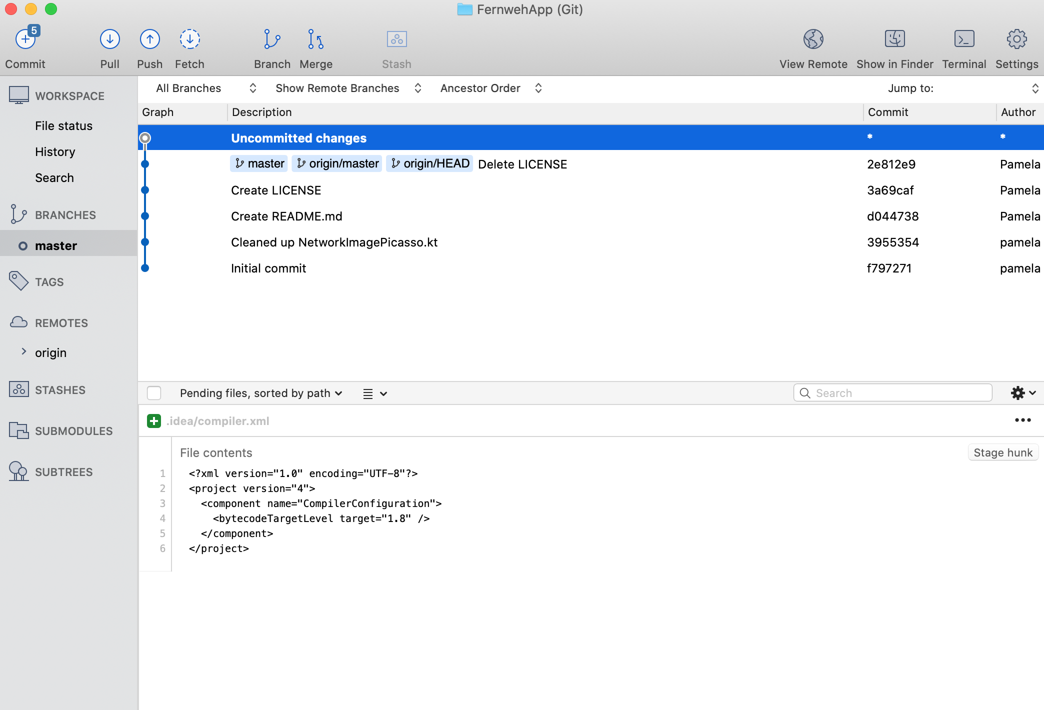This screenshot has width=1044, height=710.
Task: Click the pending files Search field
Action: click(892, 393)
